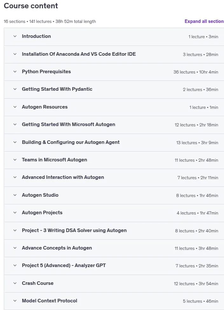Click Expand all sections link
The width and height of the screenshot is (224, 310).
204,21
